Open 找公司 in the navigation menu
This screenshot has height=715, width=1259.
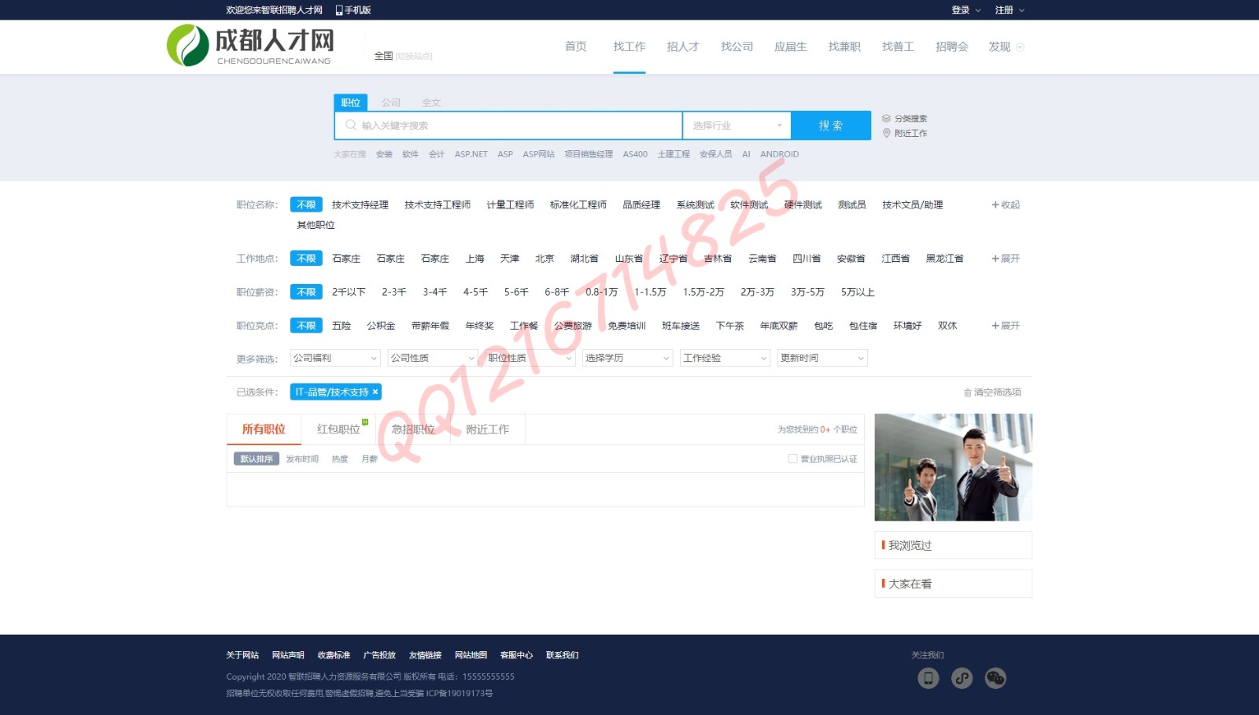click(737, 47)
